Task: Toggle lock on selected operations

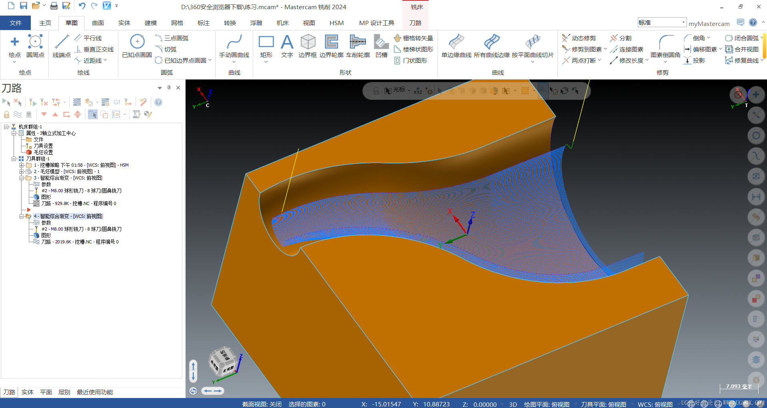Action: [6, 115]
